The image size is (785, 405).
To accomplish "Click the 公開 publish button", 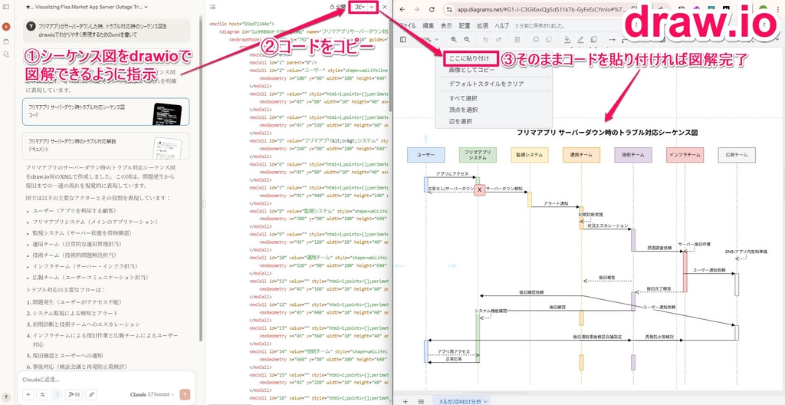I will [x=337, y=7].
